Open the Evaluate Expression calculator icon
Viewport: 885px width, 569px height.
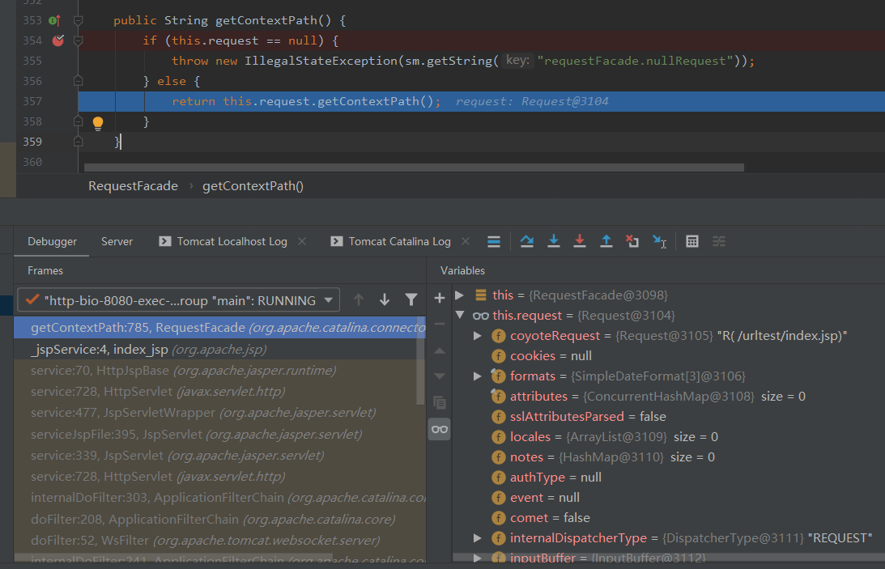[692, 241]
